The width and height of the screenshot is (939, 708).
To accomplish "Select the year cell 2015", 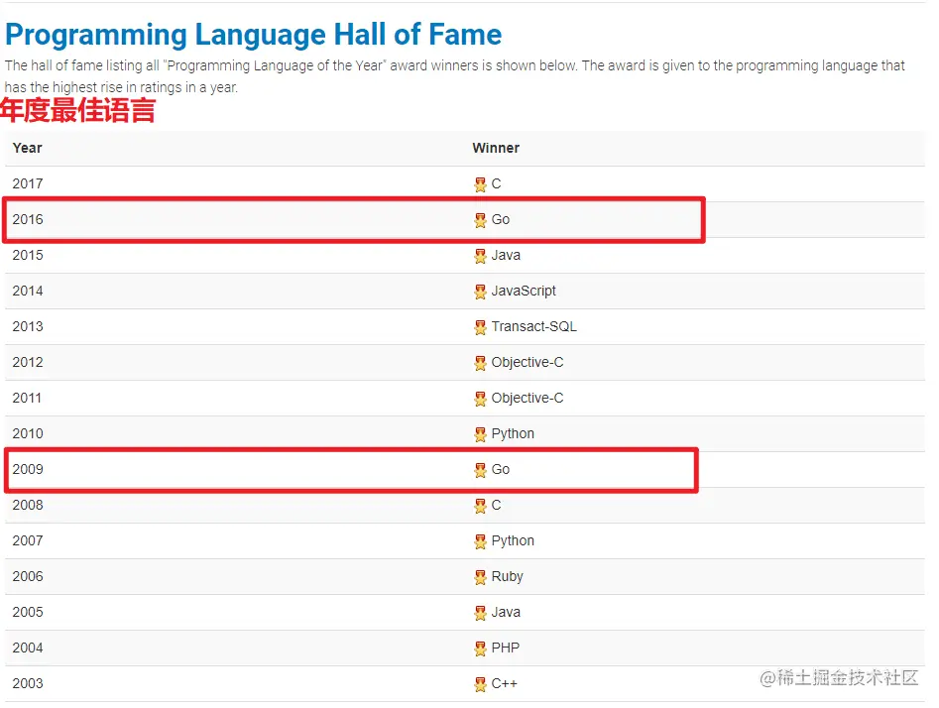I will point(28,255).
